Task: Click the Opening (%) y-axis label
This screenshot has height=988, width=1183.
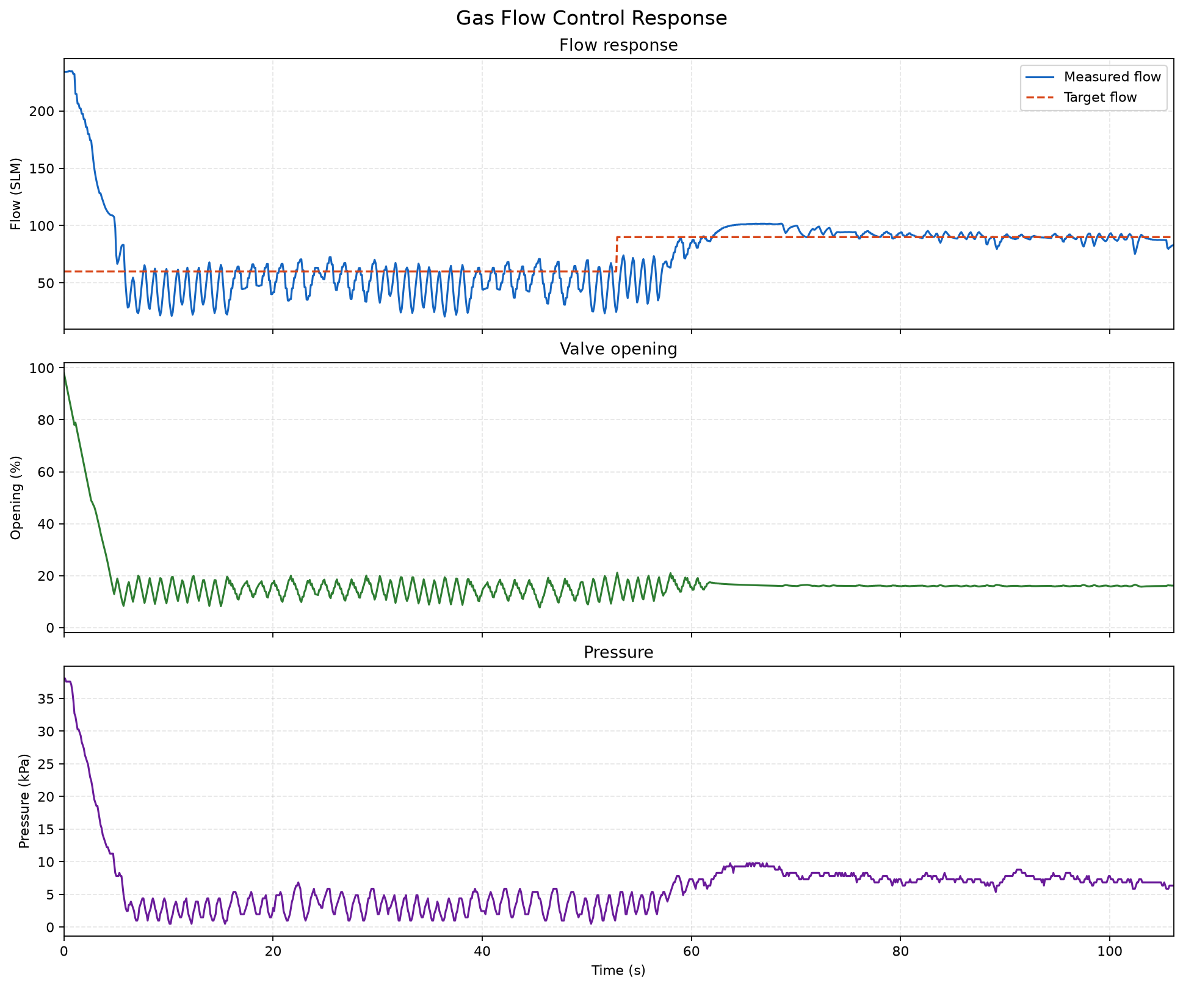Action: (16, 498)
